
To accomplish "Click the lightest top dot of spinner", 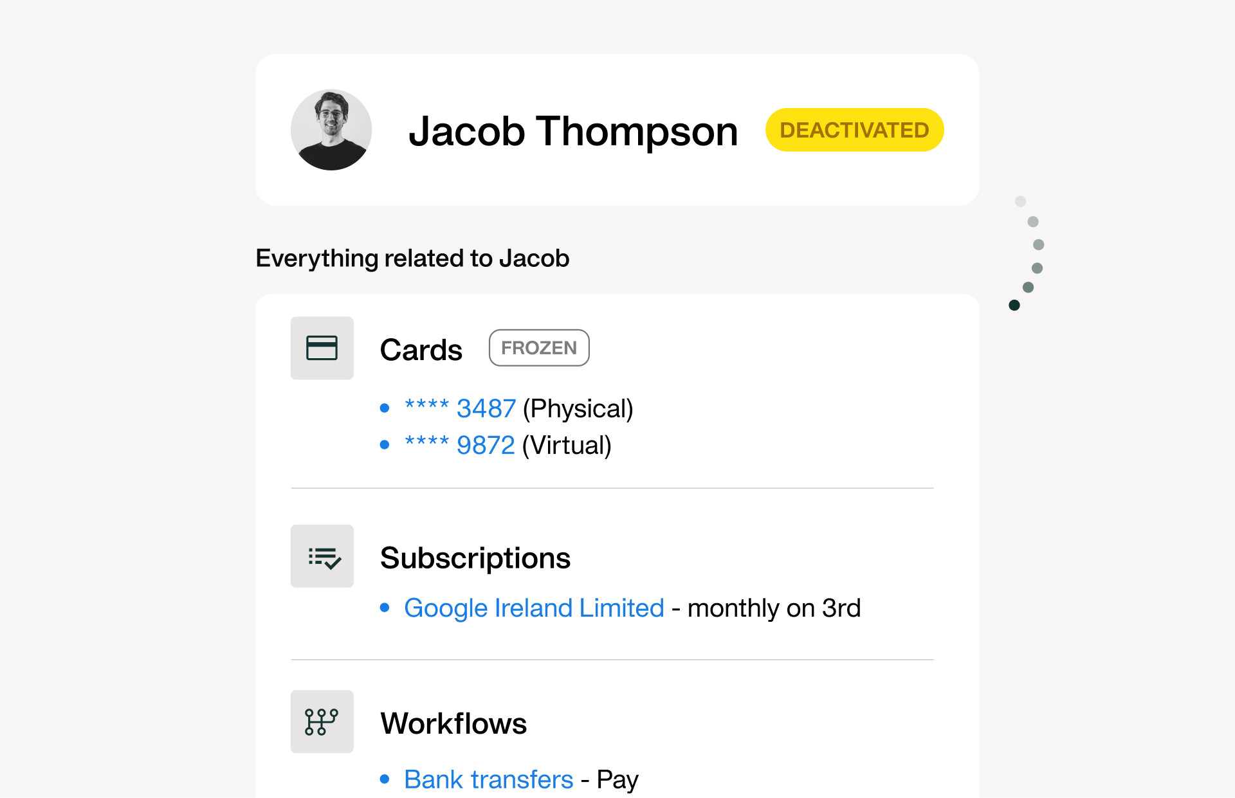I will pos(1020,201).
